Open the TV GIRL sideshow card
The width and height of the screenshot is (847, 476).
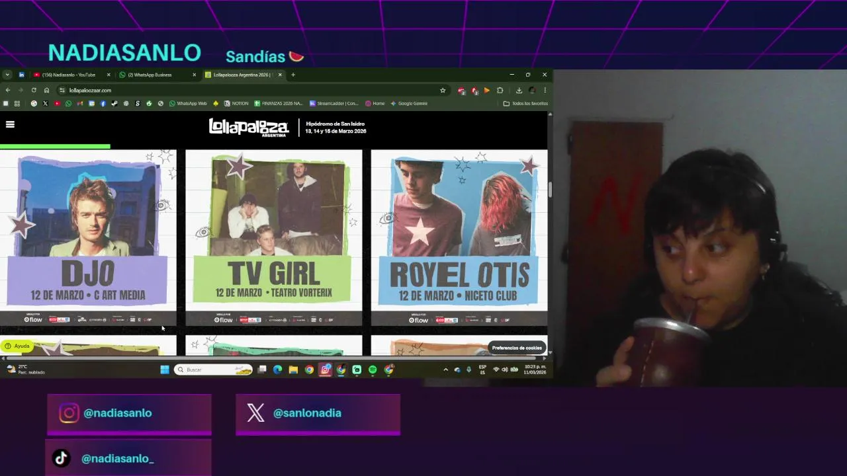274,238
